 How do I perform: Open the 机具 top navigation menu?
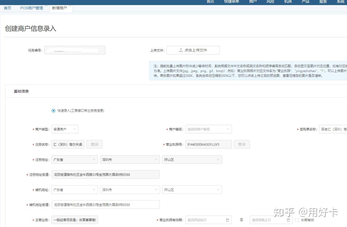tap(288, 2)
